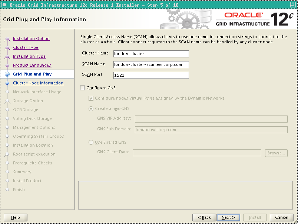
Task: Click the Summary step
Action: 22,172
